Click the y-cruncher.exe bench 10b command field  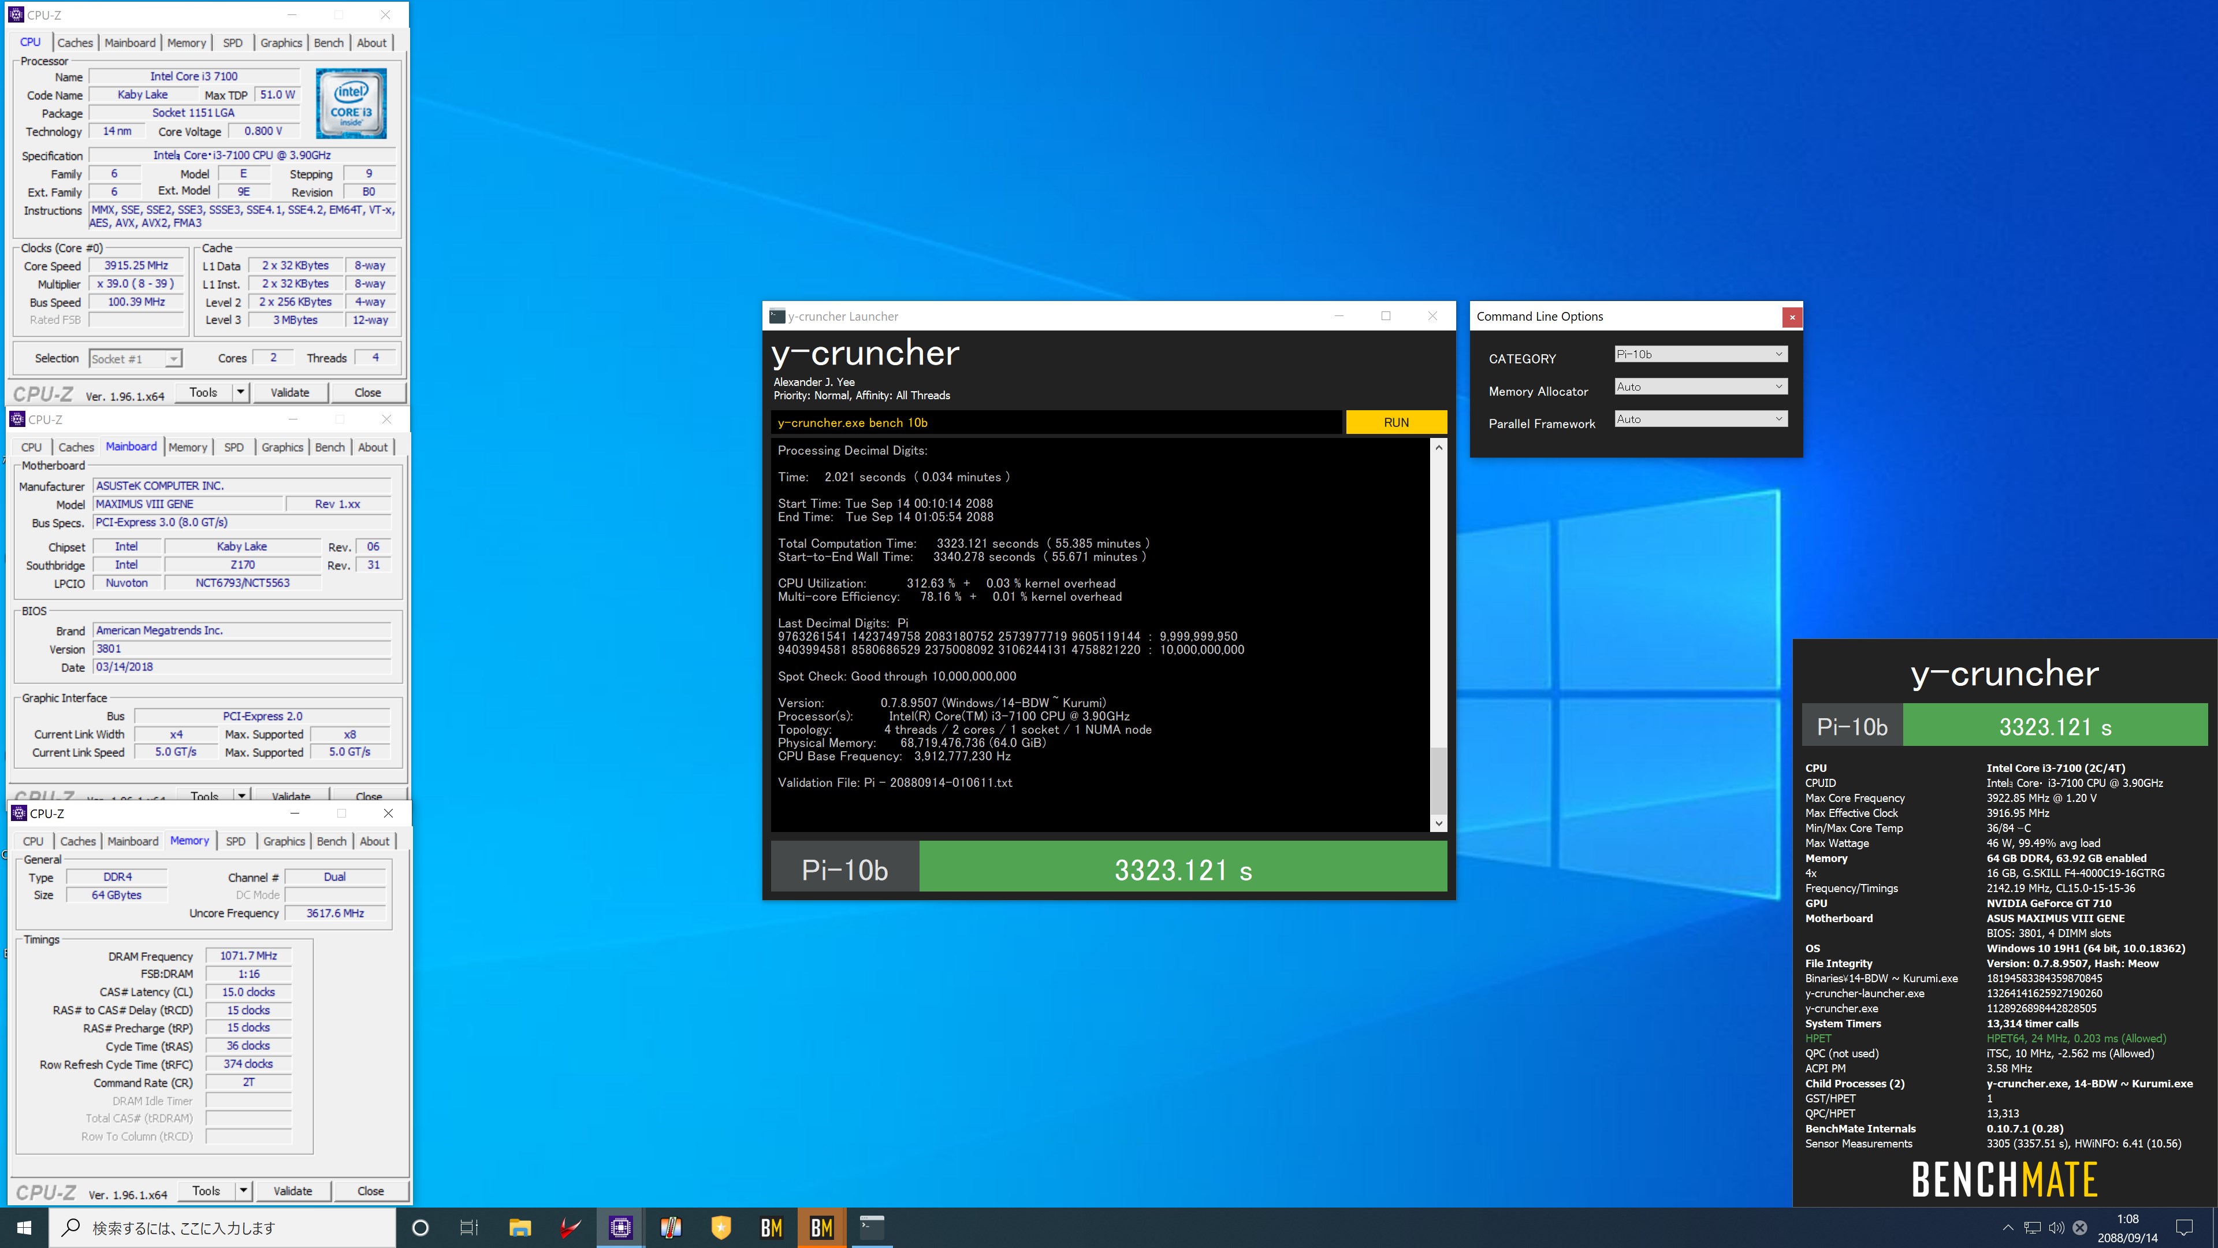click(1056, 422)
